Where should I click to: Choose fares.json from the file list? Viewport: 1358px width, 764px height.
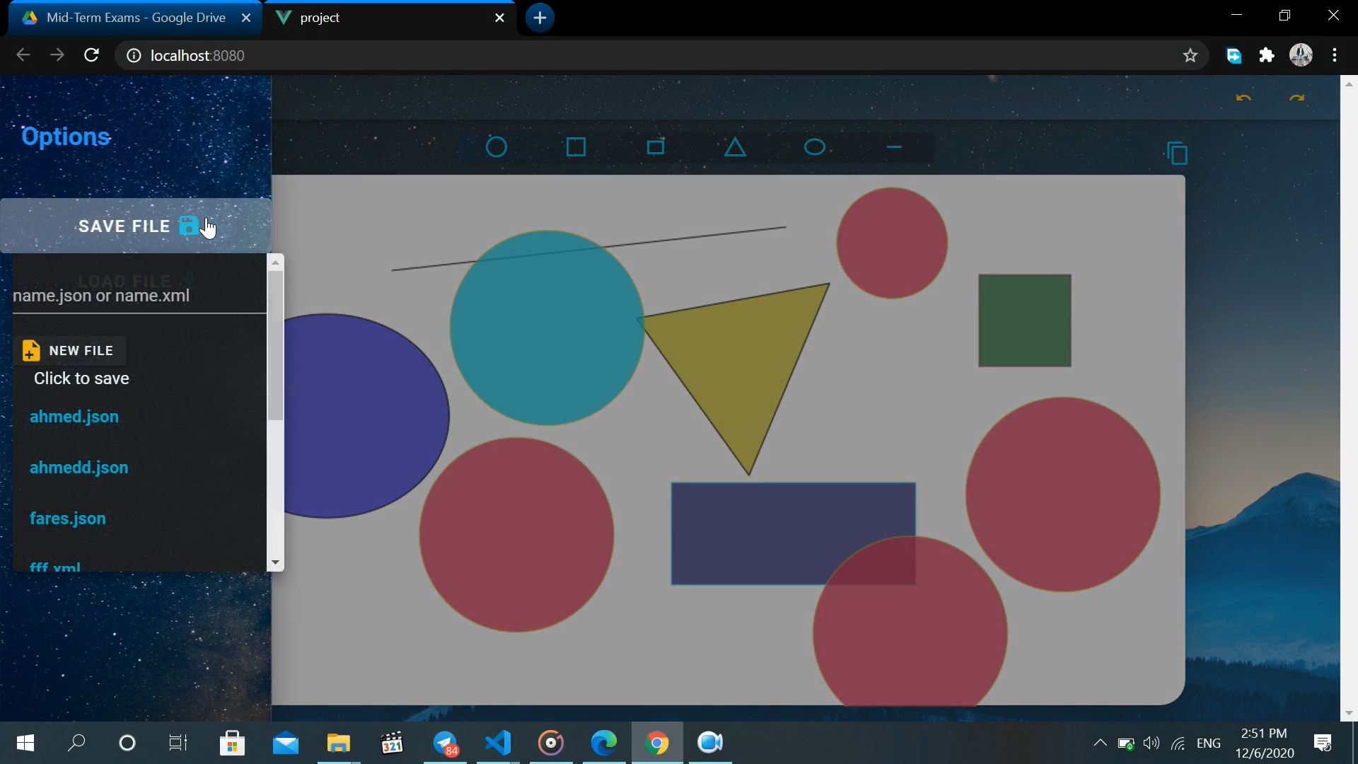click(68, 519)
